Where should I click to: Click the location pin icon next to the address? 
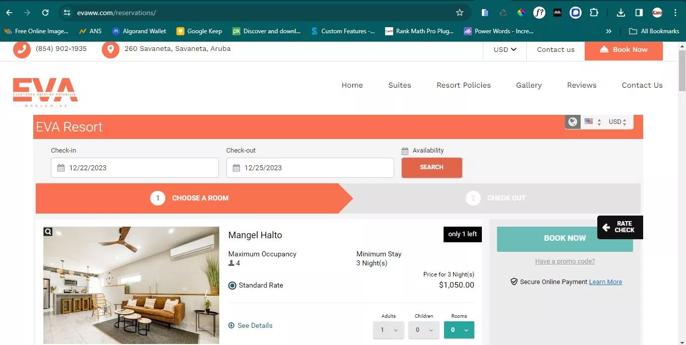click(110, 49)
